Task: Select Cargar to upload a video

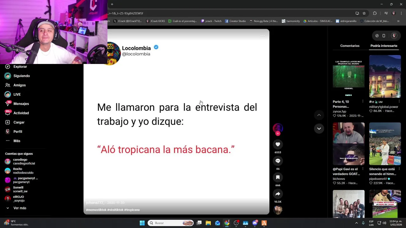Action: [15, 122]
